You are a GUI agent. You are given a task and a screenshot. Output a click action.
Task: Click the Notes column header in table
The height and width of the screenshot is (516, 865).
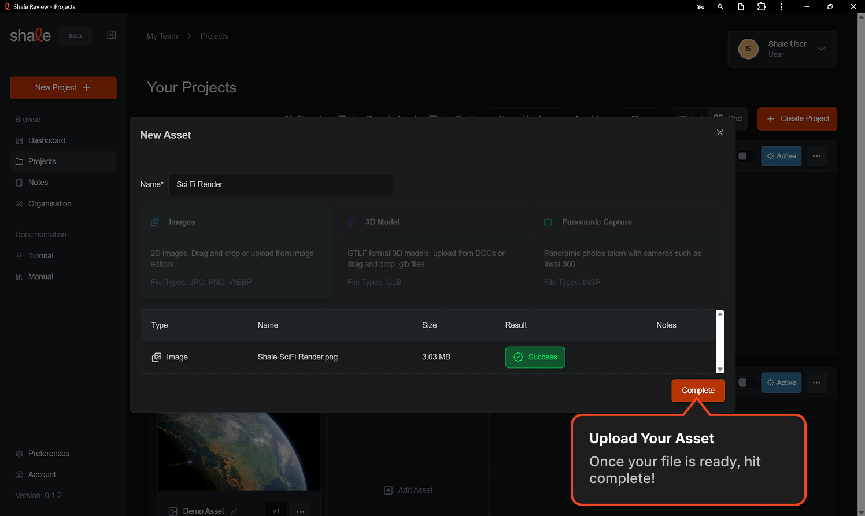click(x=666, y=325)
